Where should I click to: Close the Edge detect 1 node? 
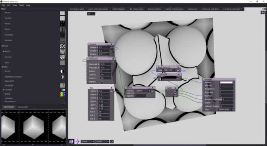click(x=178, y=67)
